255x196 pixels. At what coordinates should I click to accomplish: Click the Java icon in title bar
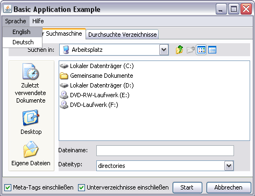click(x=8, y=9)
